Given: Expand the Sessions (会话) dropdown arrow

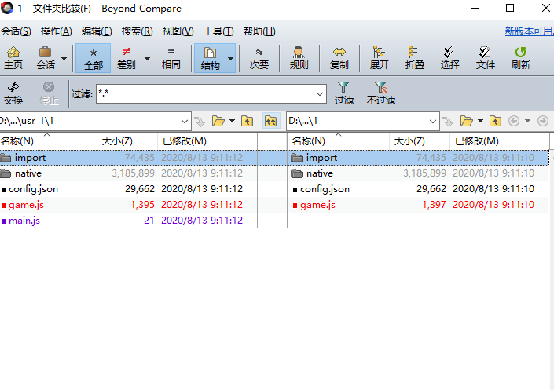Looking at the screenshot, I should tap(64, 59).
